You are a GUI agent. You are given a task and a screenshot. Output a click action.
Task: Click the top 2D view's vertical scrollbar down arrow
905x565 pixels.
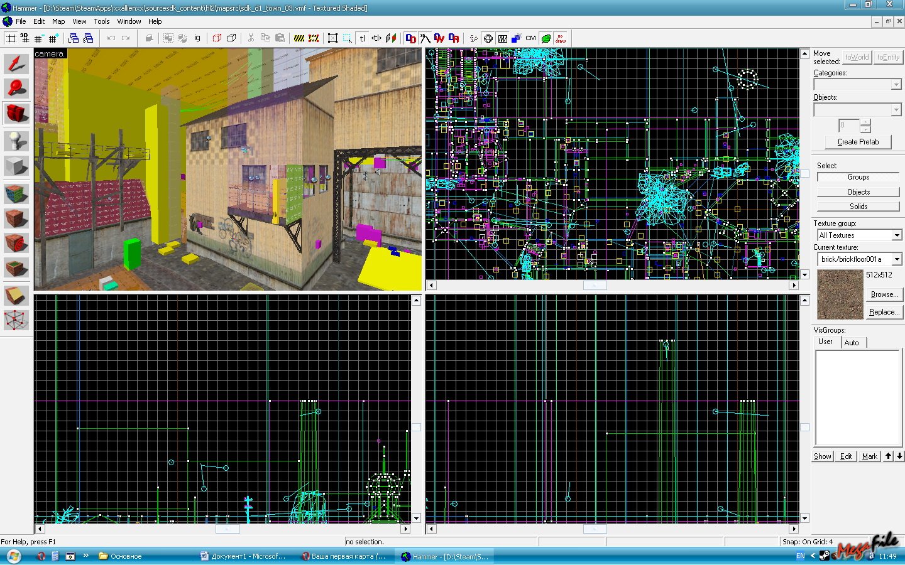tap(804, 274)
